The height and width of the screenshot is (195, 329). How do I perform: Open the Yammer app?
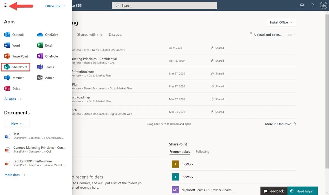click(14, 78)
